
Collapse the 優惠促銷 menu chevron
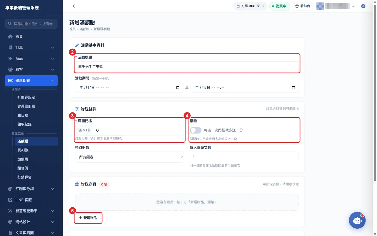click(x=52, y=81)
